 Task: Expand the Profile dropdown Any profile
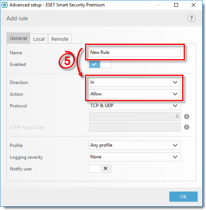(x=135, y=145)
